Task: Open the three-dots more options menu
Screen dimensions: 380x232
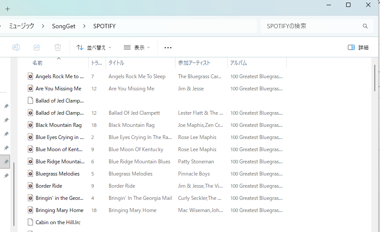Action: [x=168, y=47]
